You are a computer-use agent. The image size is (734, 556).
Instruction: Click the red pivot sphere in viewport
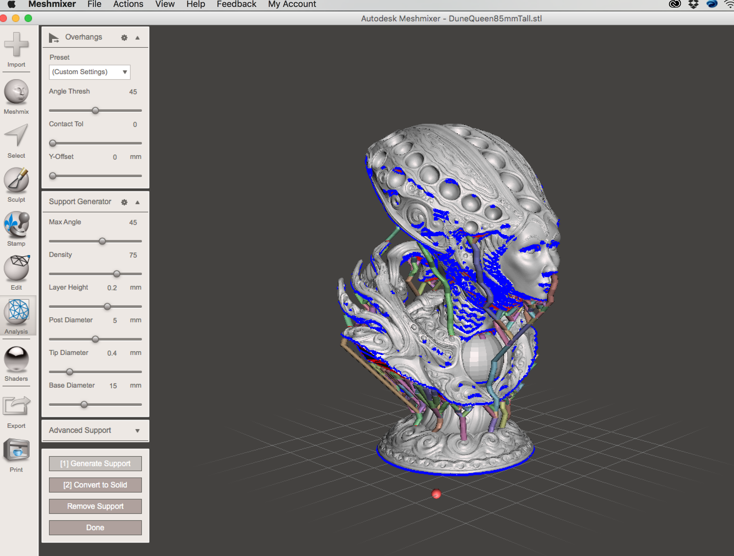pos(436,494)
